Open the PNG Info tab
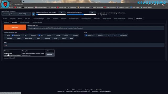The width and height of the screenshot is (168, 94). point(27,19)
